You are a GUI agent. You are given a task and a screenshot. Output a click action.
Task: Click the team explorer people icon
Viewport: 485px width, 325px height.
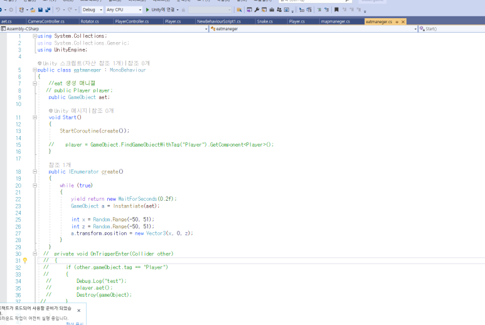(x=279, y=10)
